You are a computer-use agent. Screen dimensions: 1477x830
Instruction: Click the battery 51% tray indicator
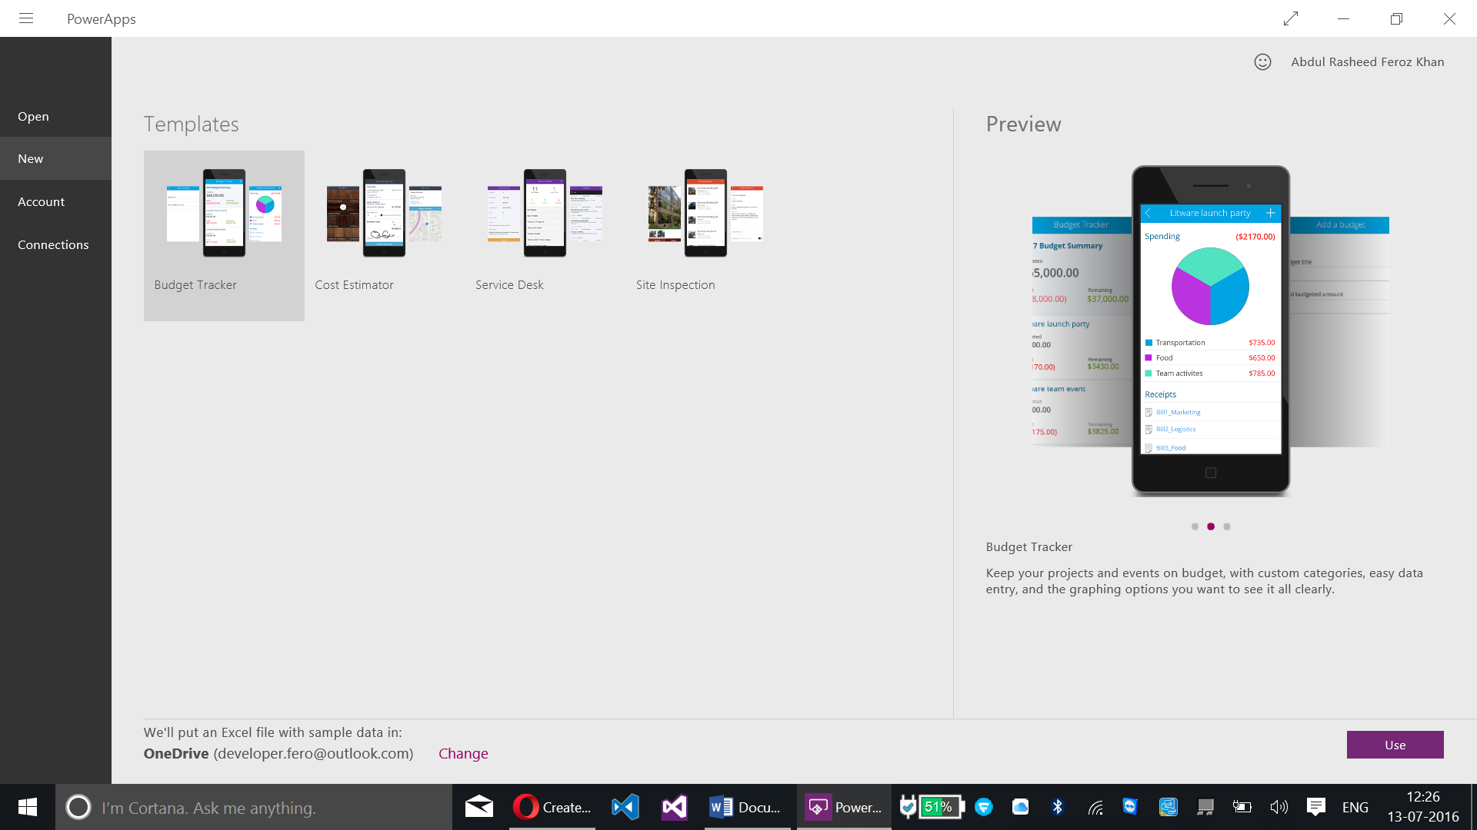942,807
